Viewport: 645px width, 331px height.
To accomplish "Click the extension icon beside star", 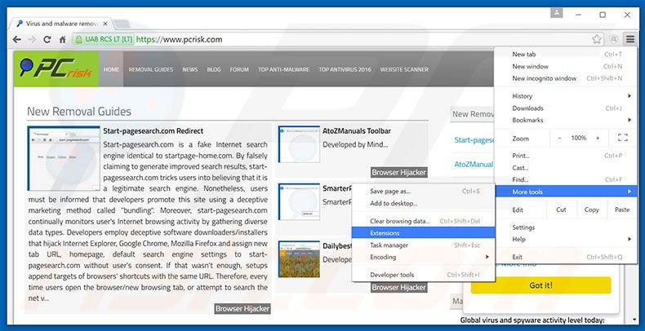I will [613, 39].
